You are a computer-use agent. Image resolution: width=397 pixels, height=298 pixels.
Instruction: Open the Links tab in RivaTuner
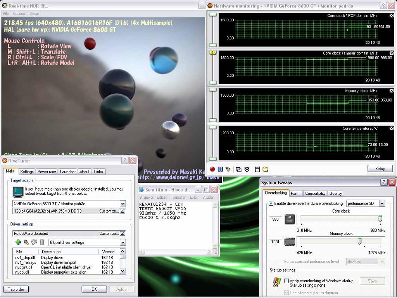[98, 172]
